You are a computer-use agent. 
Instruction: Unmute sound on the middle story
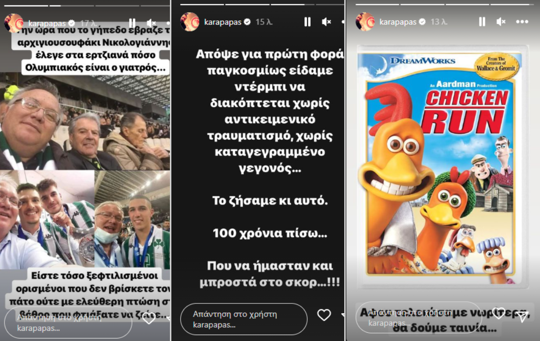pyautogui.click(x=326, y=22)
